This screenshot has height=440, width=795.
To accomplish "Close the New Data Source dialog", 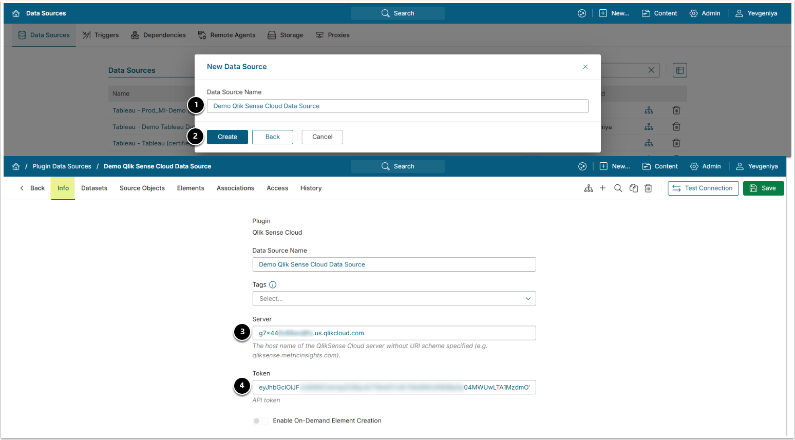I will [585, 67].
